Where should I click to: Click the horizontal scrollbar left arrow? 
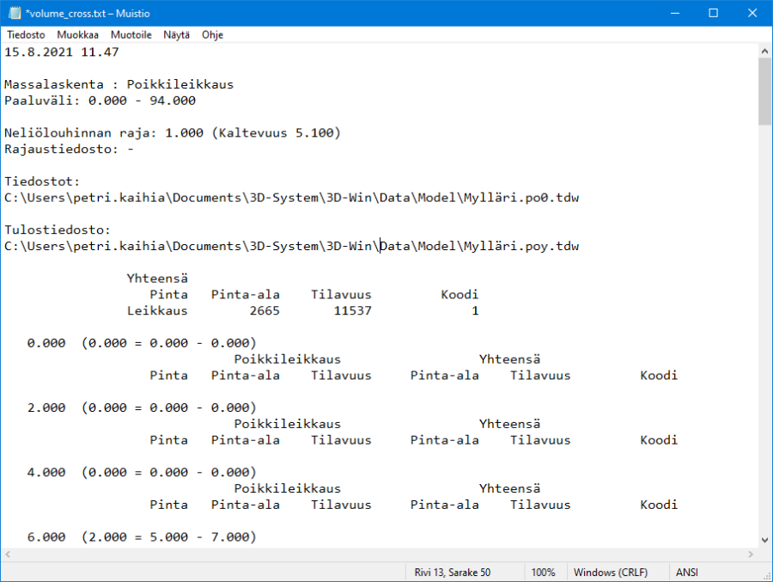[8, 554]
